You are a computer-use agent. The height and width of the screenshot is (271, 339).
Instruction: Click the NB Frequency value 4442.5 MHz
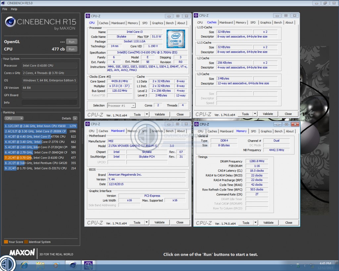pos(276,150)
